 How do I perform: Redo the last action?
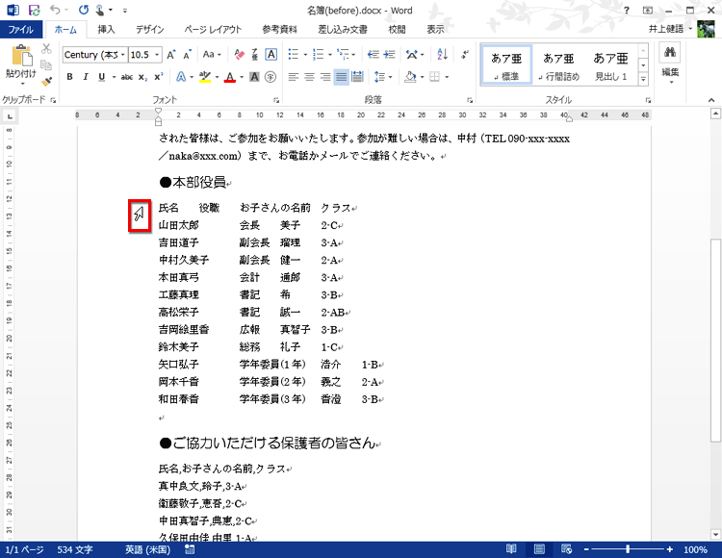[84, 11]
